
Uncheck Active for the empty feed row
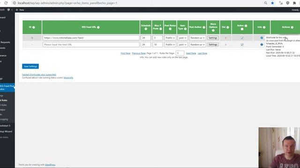(242, 45)
